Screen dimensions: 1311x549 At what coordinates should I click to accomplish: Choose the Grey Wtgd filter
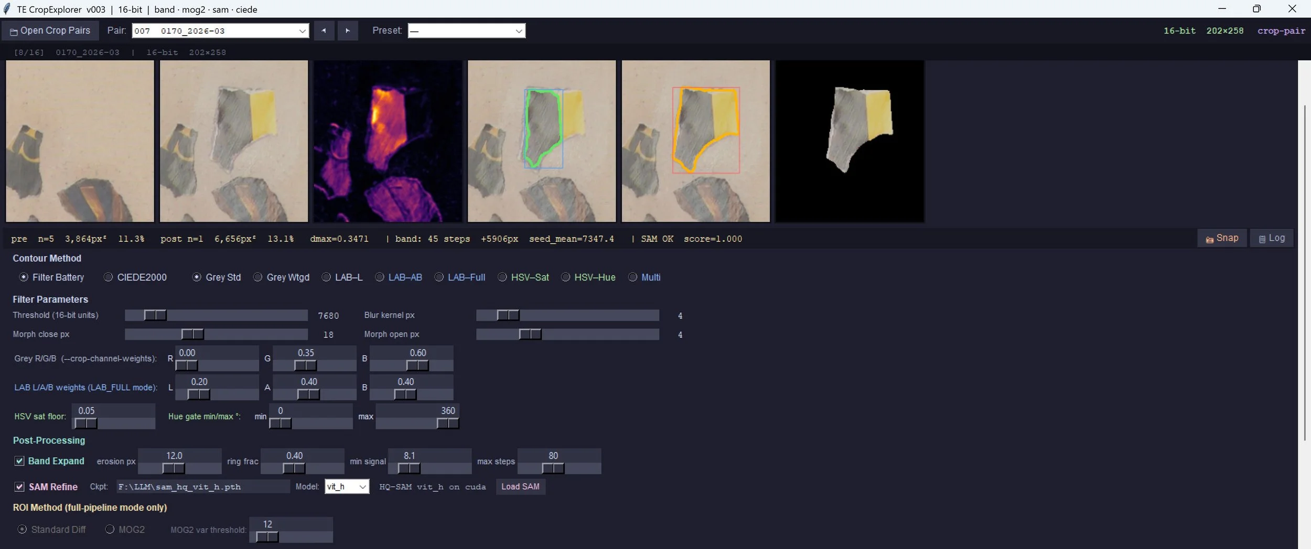coord(281,277)
